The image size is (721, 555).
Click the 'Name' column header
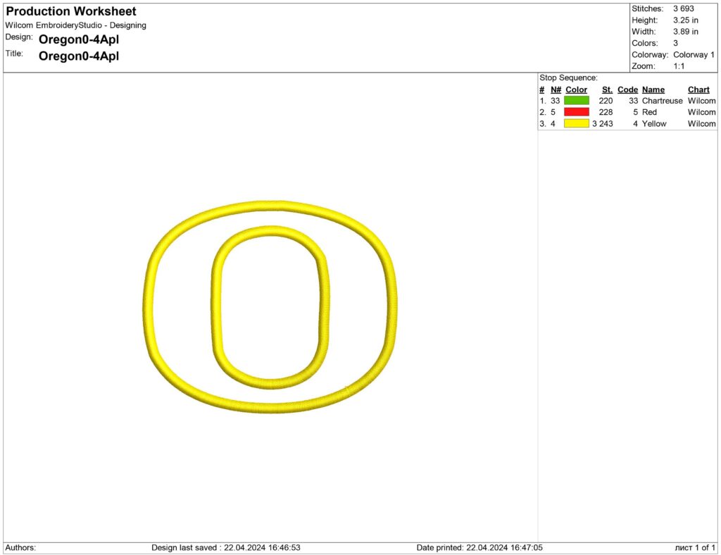tap(653, 89)
